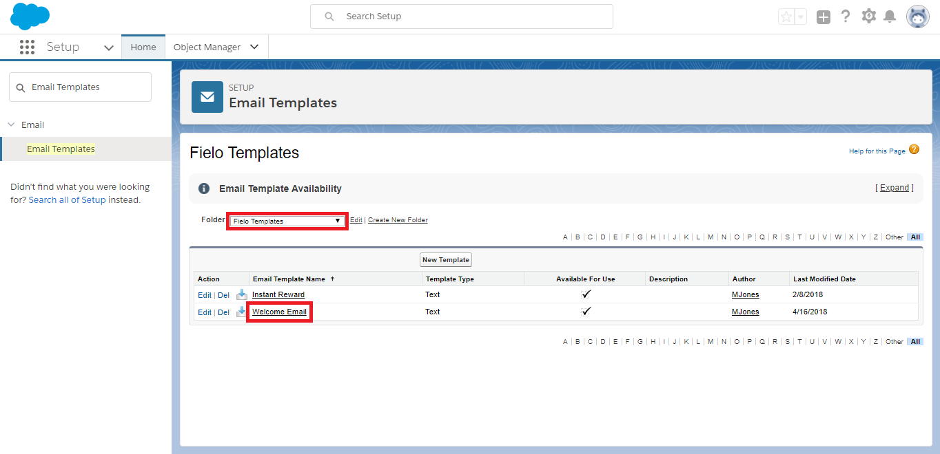
Task: Click the Instant Reward row download icon
Action: [x=241, y=294]
